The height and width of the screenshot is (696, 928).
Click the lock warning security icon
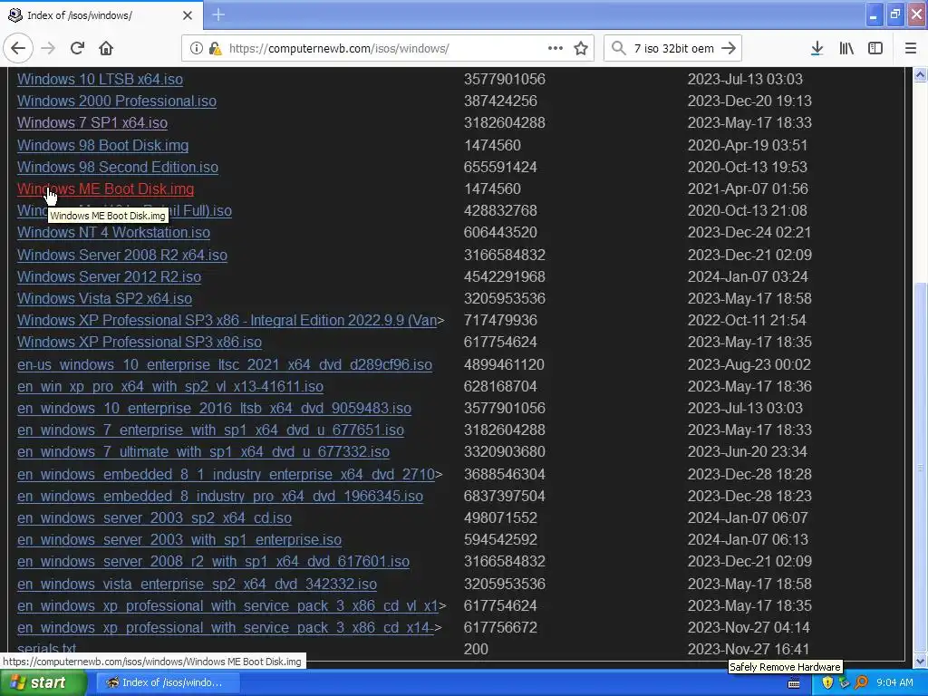(x=215, y=49)
